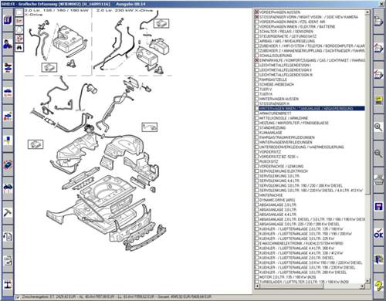
Task: Click the list's horizontal scrollbar right arrow
Action: [x=363, y=286]
